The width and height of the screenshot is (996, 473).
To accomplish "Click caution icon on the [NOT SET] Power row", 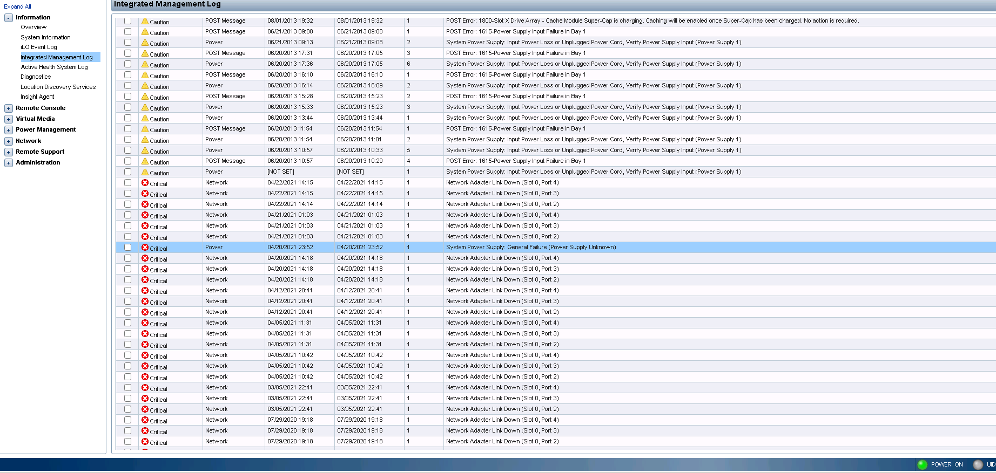I will (x=145, y=172).
